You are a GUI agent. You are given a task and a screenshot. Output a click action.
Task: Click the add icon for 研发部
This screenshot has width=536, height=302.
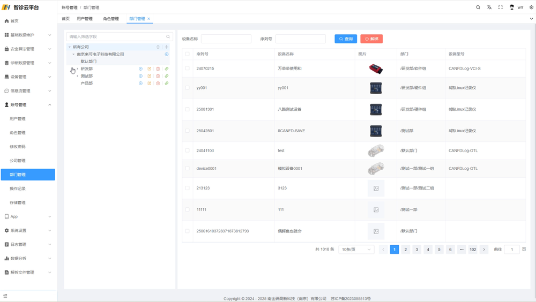(x=140, y=69)
